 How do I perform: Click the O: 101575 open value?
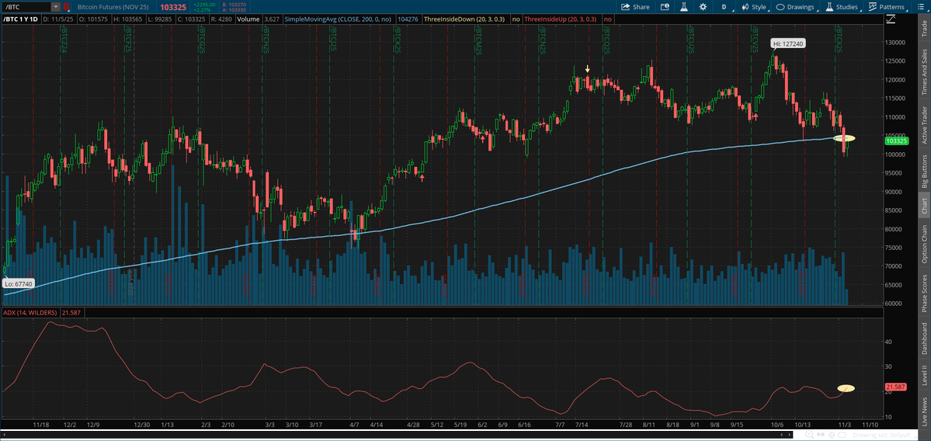point(95,19)
